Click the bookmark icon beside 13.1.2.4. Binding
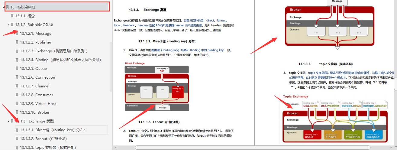This screenshot has height=150, width=397. (x=17, y=60)
